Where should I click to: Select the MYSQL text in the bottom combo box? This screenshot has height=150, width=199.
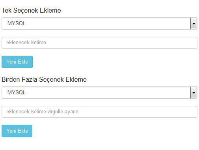pyautogui.click(x=17, y=92)
